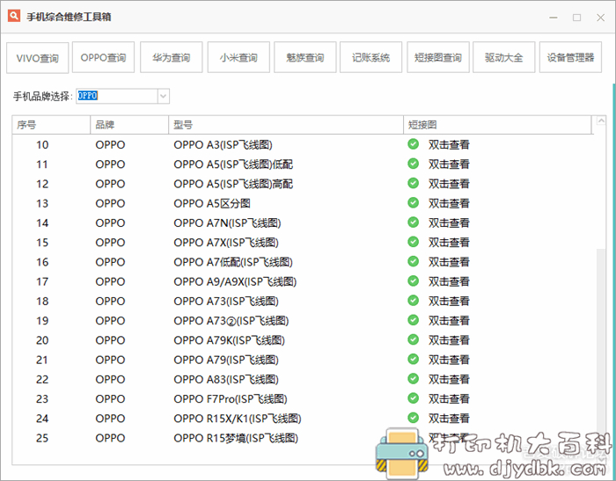The image size is (616, 481).
Task: Click green check icon for A5 低配 row
Action: (413, 164)
